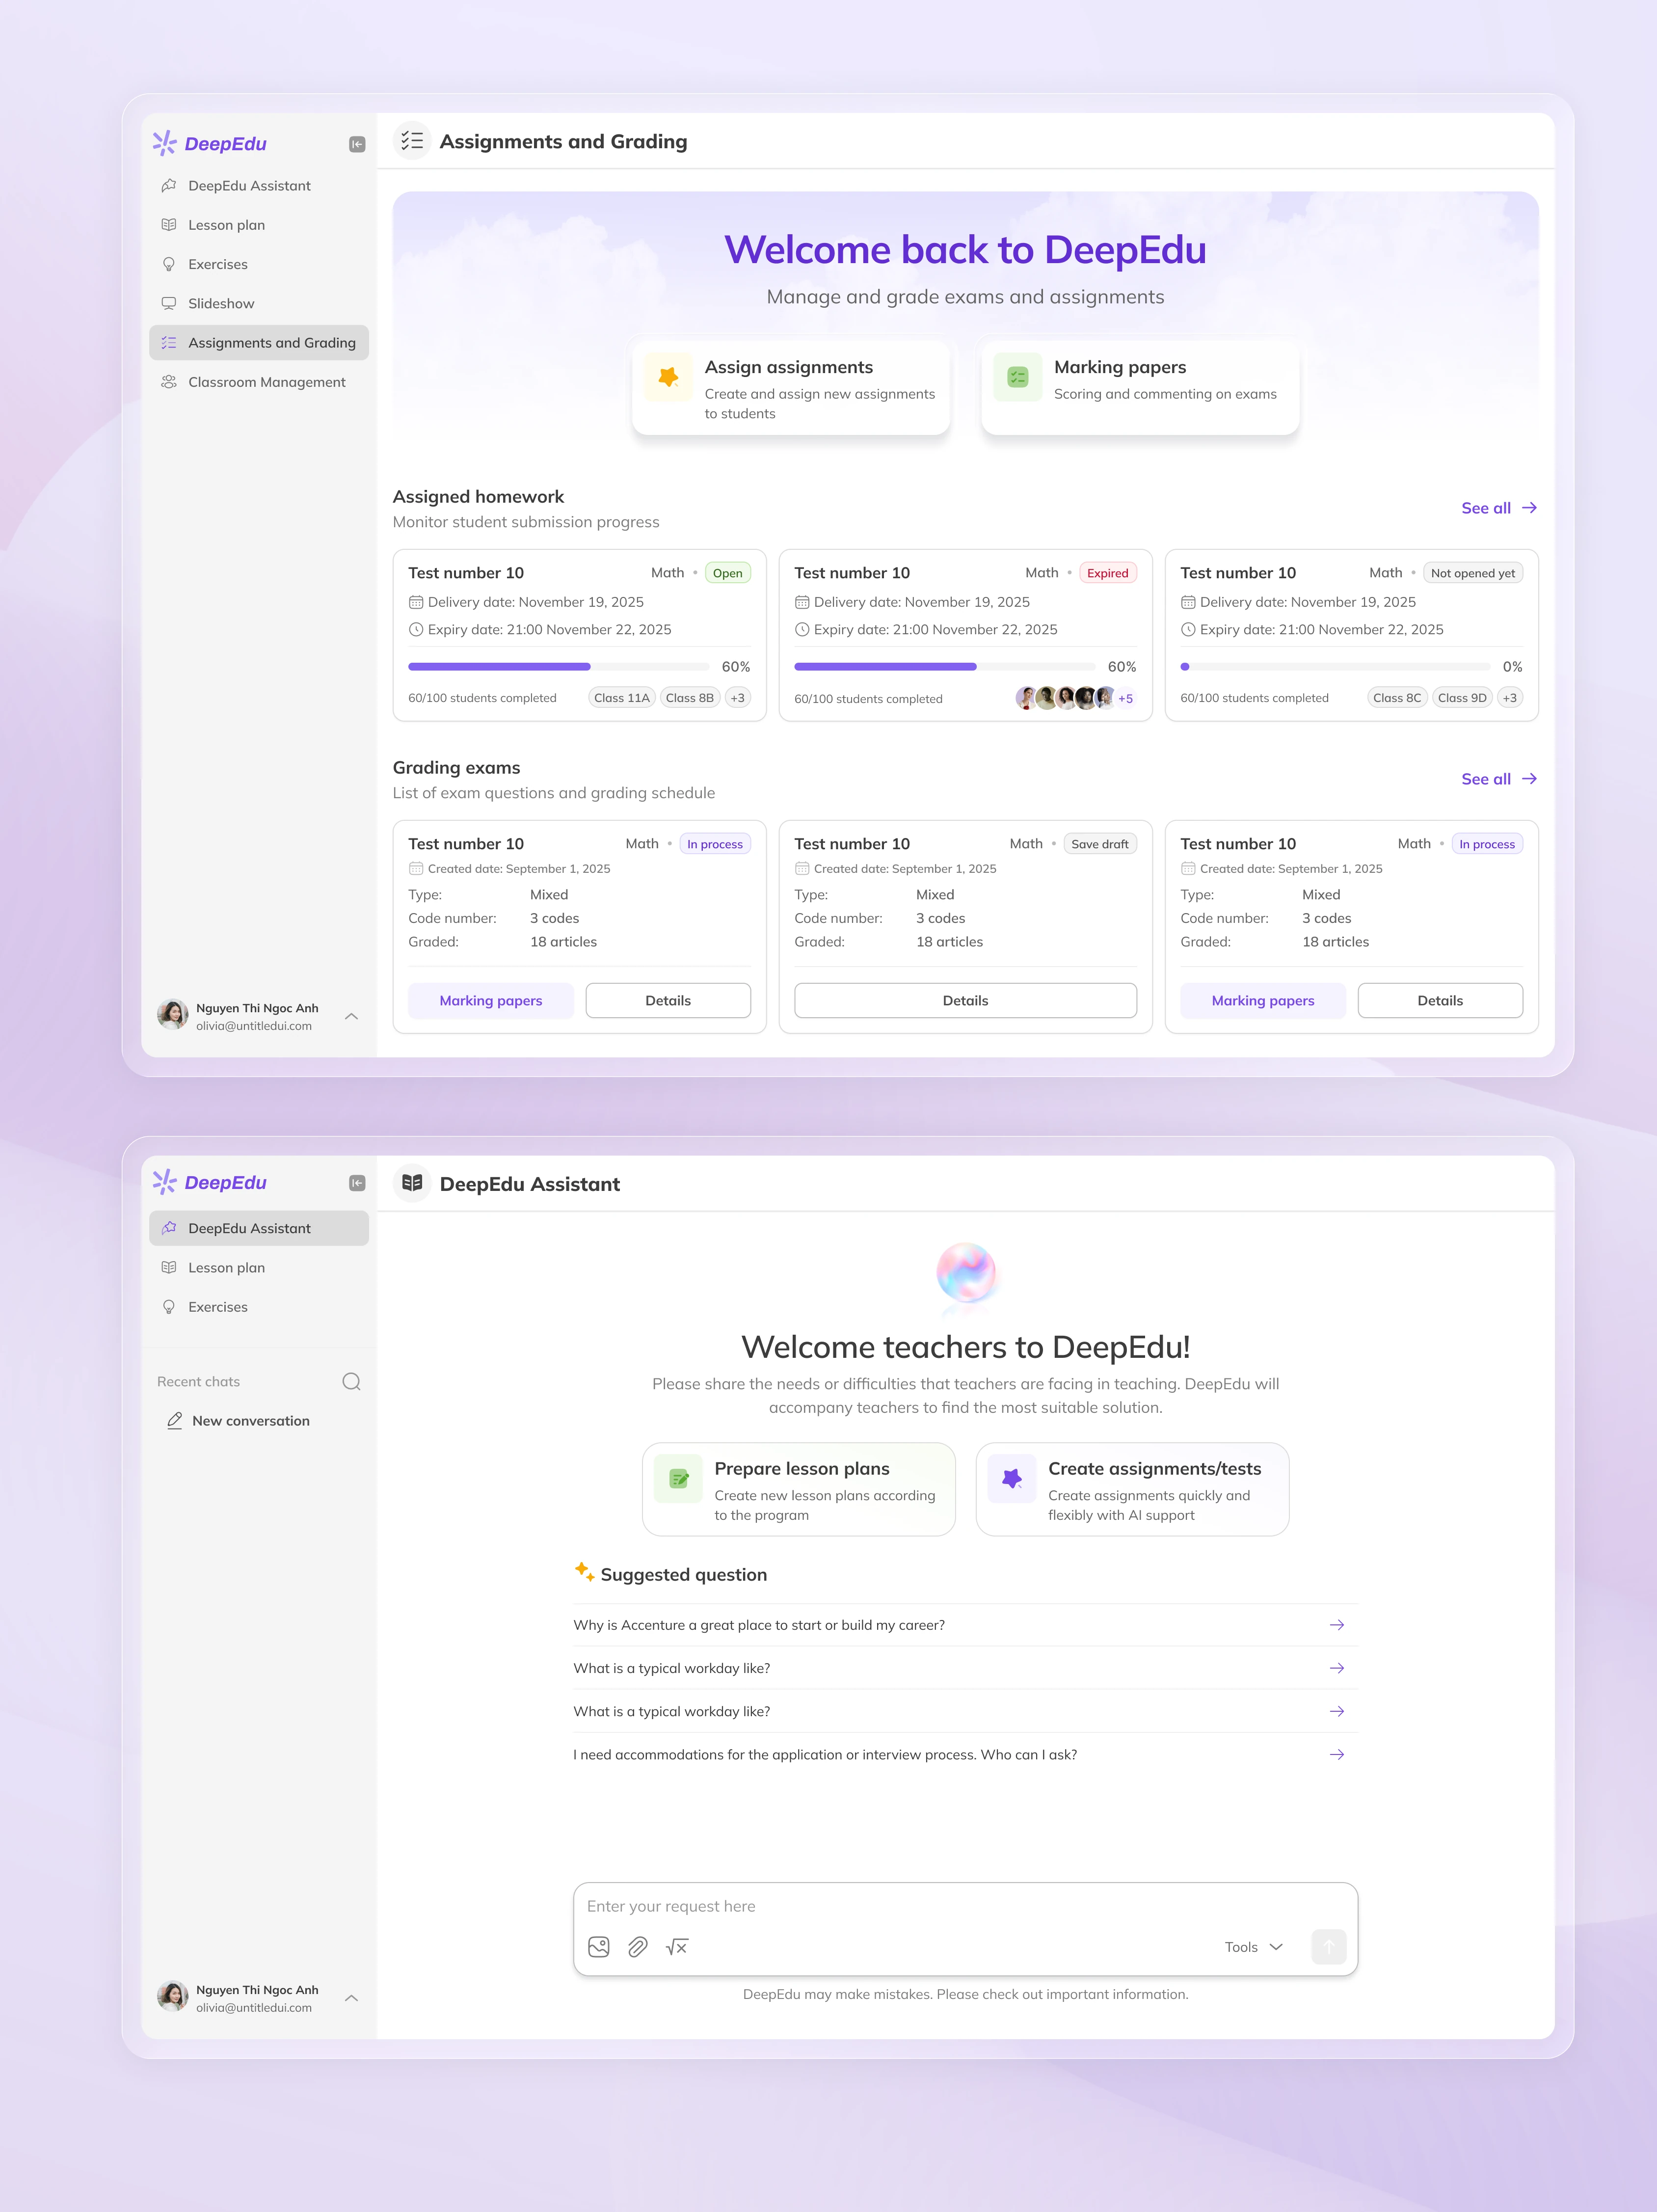Click progress bar on the Not opened yet card
The image size is (1657, 2212).
pos(1335,667)
